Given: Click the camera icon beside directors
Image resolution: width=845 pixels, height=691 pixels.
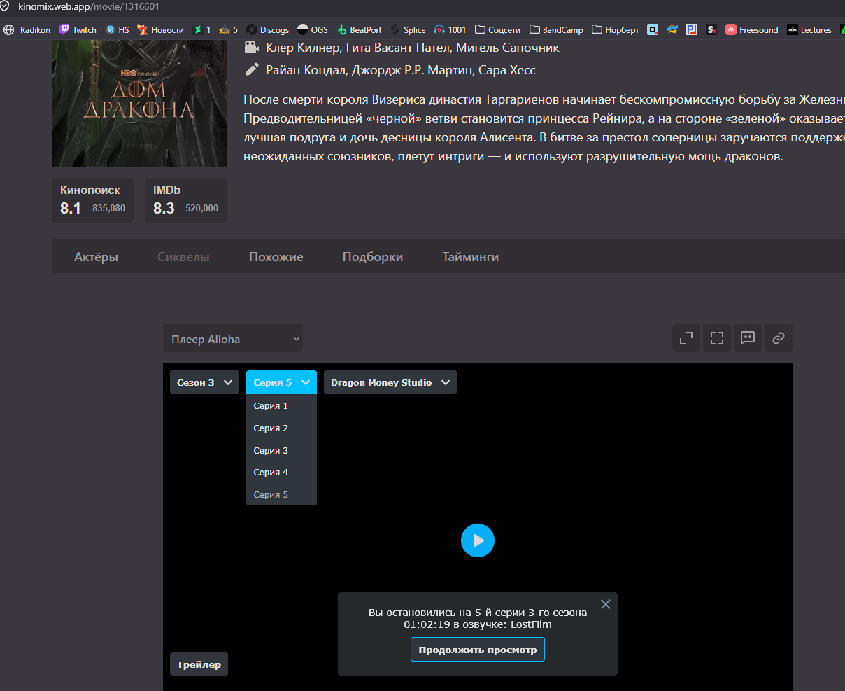Looking at the screenshot, I should click(251, 48).
